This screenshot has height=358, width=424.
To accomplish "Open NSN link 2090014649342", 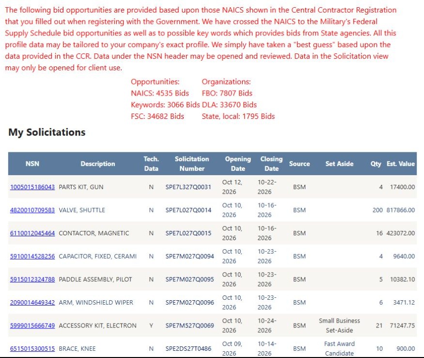I will pyautogui.click(x=32, y=303).
